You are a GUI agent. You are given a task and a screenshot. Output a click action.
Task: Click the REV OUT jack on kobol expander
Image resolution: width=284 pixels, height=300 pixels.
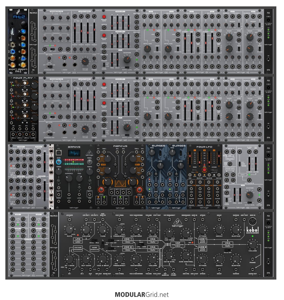pos(99,270)
